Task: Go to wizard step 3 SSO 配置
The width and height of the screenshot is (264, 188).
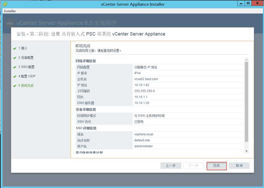Action: point(26,67)
